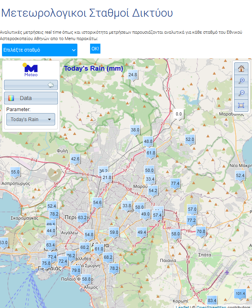The image size is (252, 308).
Task: Follow the Leaflet attribution link
Action: pyautogui.click(x=183, y=307)
